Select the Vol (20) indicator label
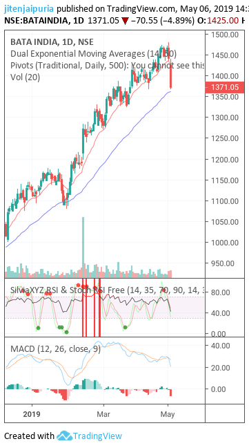This screenshot has height=448, width=249. [x=25, y=77]
